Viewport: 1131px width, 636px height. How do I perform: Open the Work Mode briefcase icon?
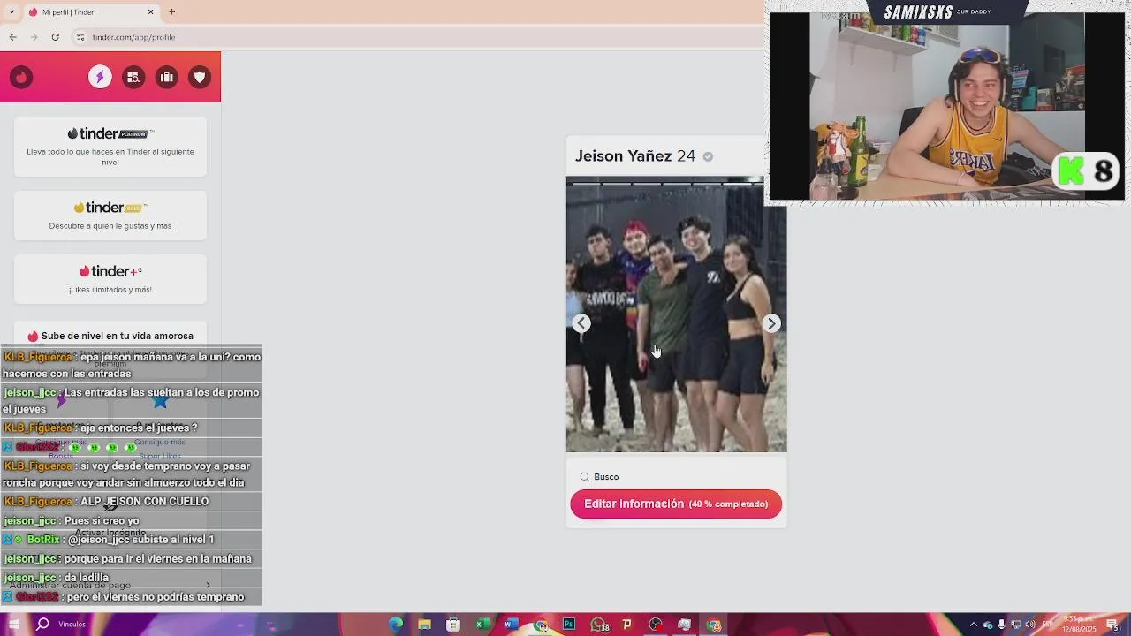[x=166, y=78]
